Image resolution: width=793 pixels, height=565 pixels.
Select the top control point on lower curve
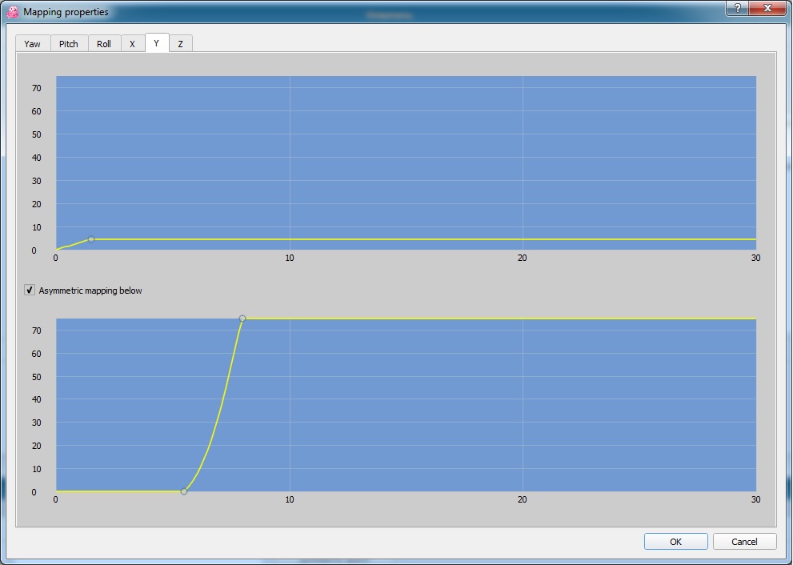tap(242, 319)
